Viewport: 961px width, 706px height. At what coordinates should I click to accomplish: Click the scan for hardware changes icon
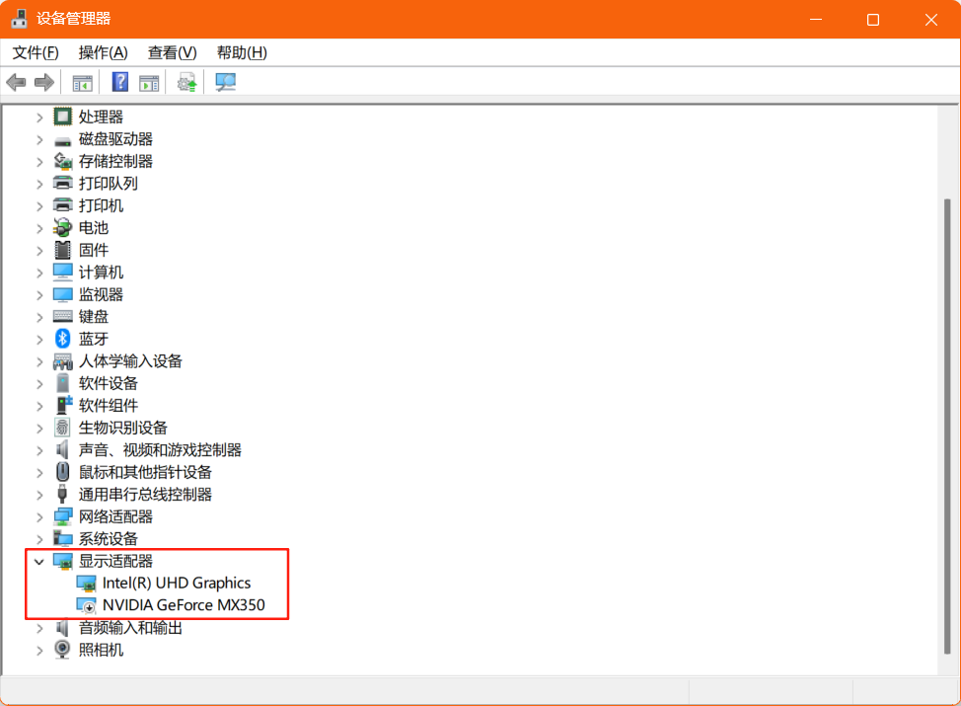click(225, 82)
